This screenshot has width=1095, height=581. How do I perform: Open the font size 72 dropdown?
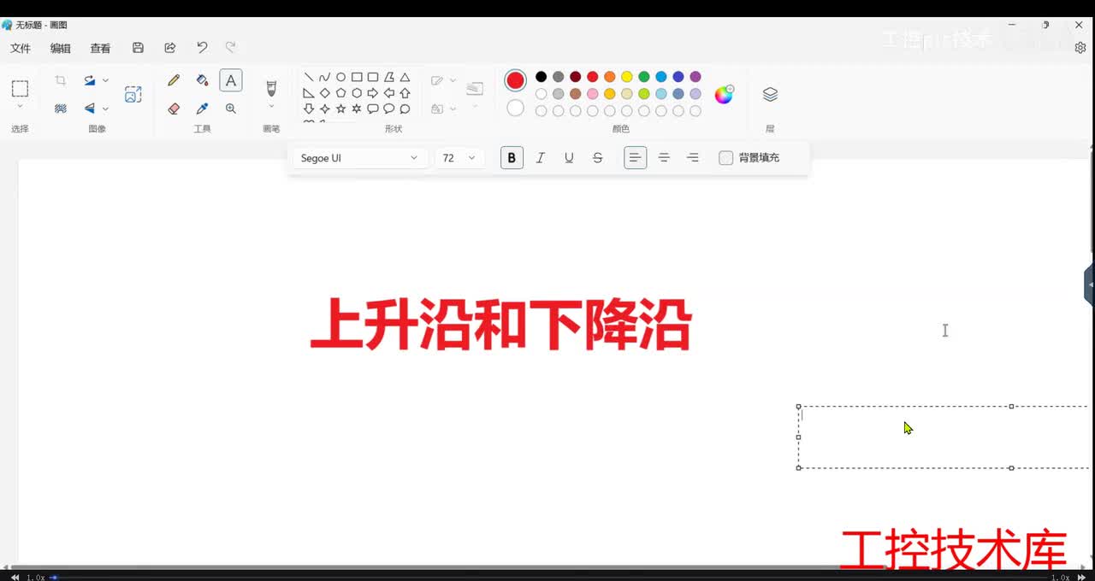pos(459,158)
